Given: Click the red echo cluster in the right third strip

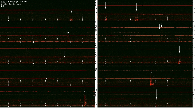Looking at the screenshot, I should coord(179,62).
